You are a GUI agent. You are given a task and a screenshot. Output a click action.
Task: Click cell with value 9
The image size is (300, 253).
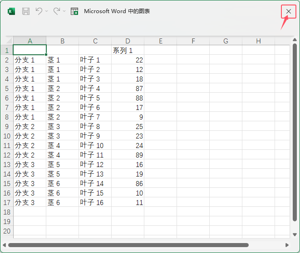(128, 117)
